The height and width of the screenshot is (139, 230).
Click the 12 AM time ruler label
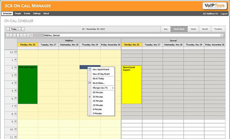(x=13, y=52)
